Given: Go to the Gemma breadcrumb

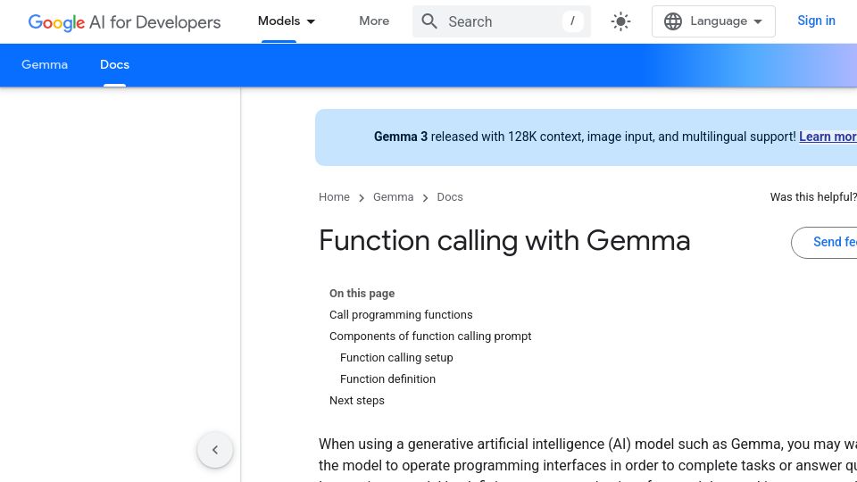Looking at the screenshot, I should pos(393,197).
